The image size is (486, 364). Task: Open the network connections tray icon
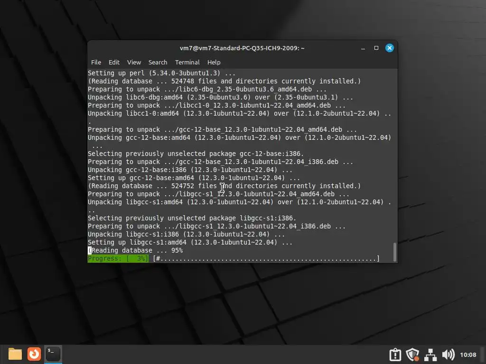pyautogui.click(x=430, y=355)
